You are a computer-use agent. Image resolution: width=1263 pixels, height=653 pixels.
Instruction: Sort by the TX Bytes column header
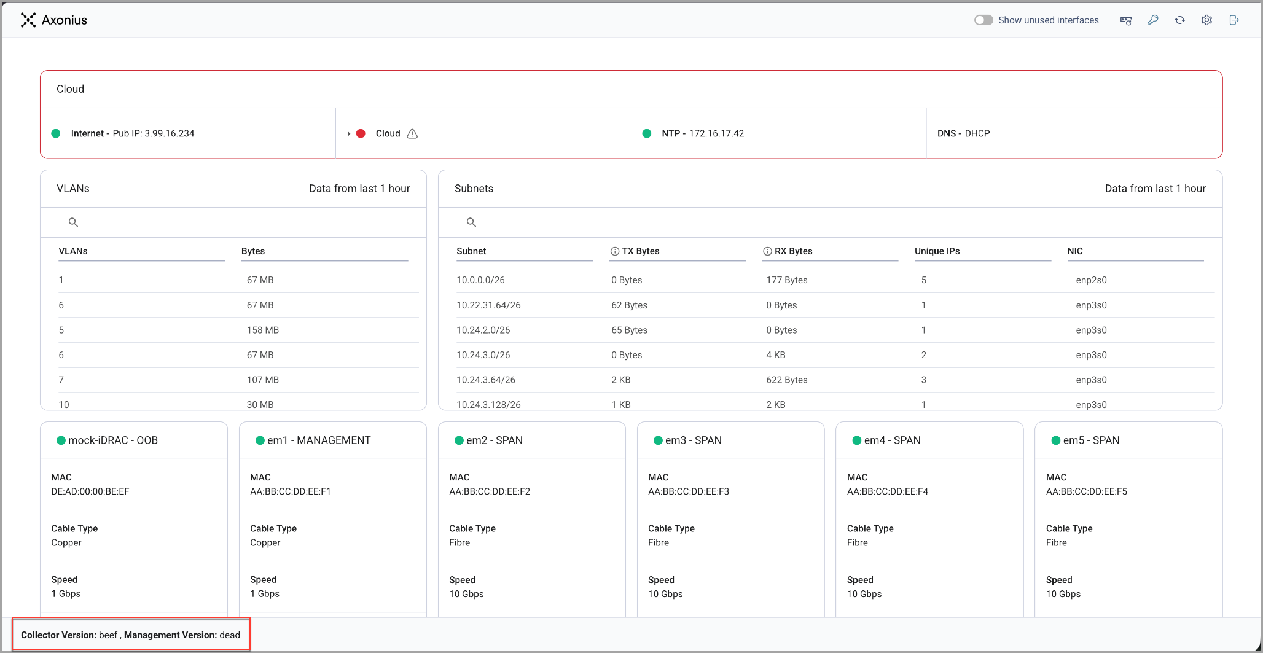tap(641, 251)
